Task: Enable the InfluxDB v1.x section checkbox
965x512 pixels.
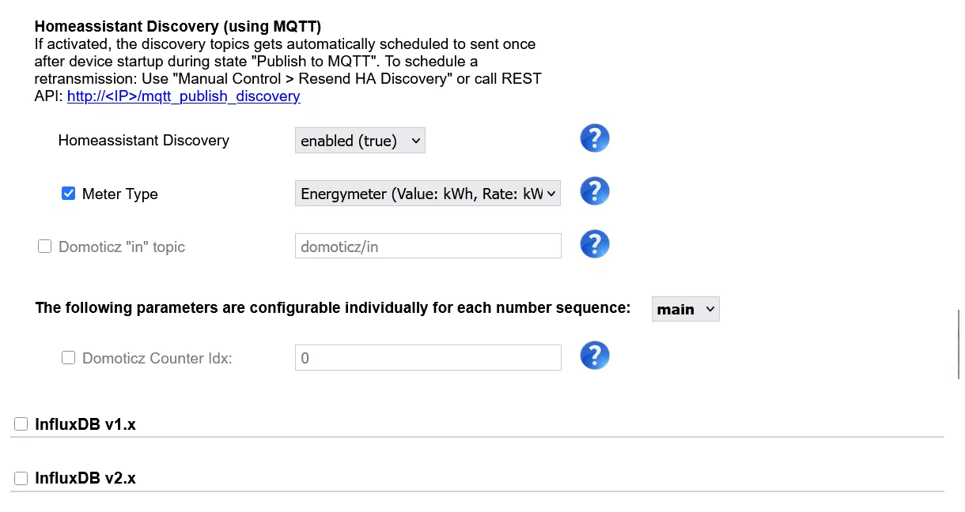Action: click(x=21, y=424)
